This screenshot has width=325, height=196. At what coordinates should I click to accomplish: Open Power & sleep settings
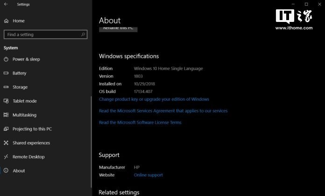coord(26,59)
